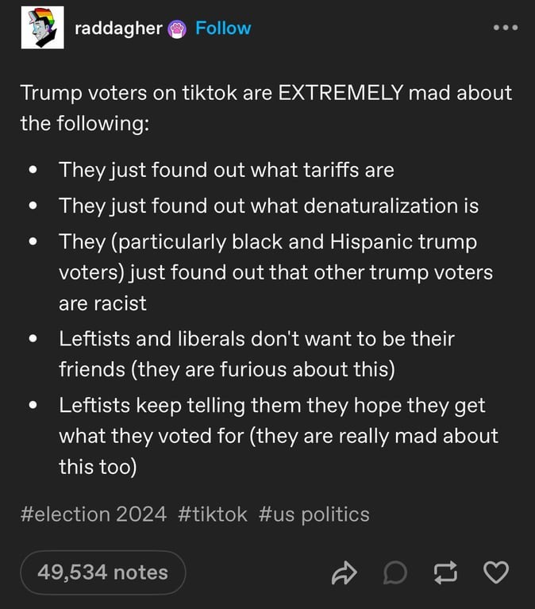Open the #election 2024 tag
The image size is (535, 609).
pyautogui.click(x=94, y=515)
